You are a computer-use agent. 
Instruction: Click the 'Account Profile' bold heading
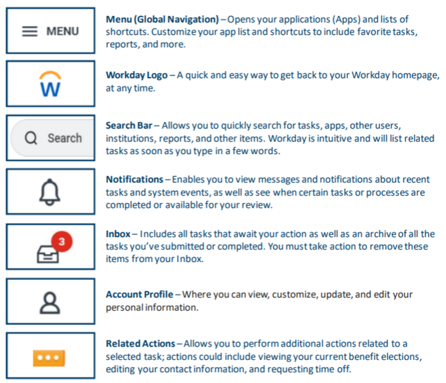(139, 294)
